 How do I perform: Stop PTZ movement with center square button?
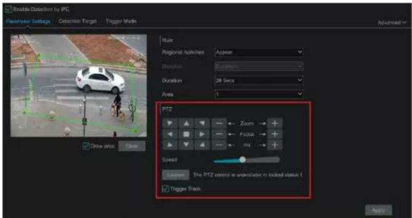186,134
